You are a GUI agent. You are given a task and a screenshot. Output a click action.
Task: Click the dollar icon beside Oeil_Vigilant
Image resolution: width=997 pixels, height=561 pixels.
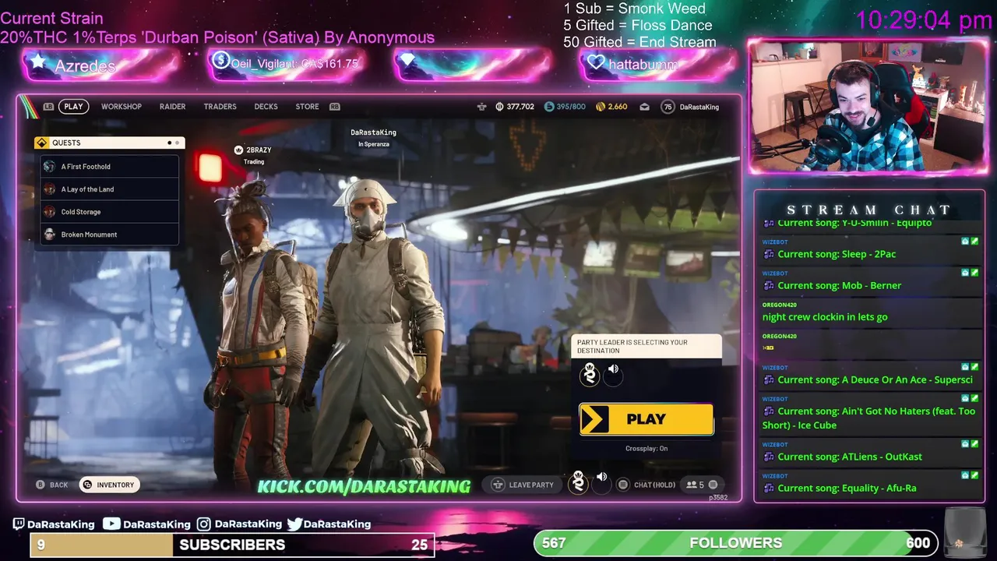pyautogui.click(x=221, y=60)
